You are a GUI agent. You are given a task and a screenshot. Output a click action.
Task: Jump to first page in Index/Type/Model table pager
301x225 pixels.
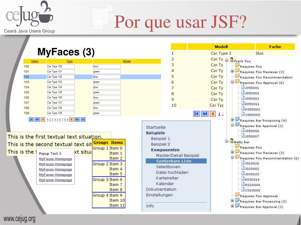click(x=31, y=120)
